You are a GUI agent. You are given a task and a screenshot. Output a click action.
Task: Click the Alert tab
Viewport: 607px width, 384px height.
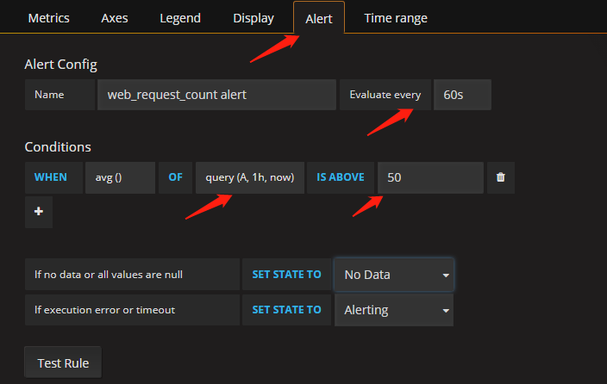(x=319, y=18)
